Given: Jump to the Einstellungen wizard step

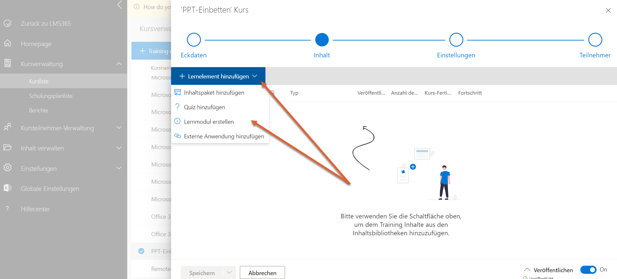Looking at the screenshot, I should [x=456, y=40].
